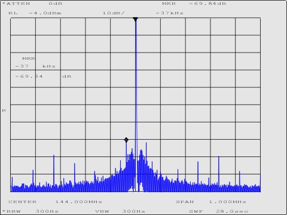The image size is (287, 215).
Task: Select the 144.000MHz center frequency value
Action: click(79, 202)
